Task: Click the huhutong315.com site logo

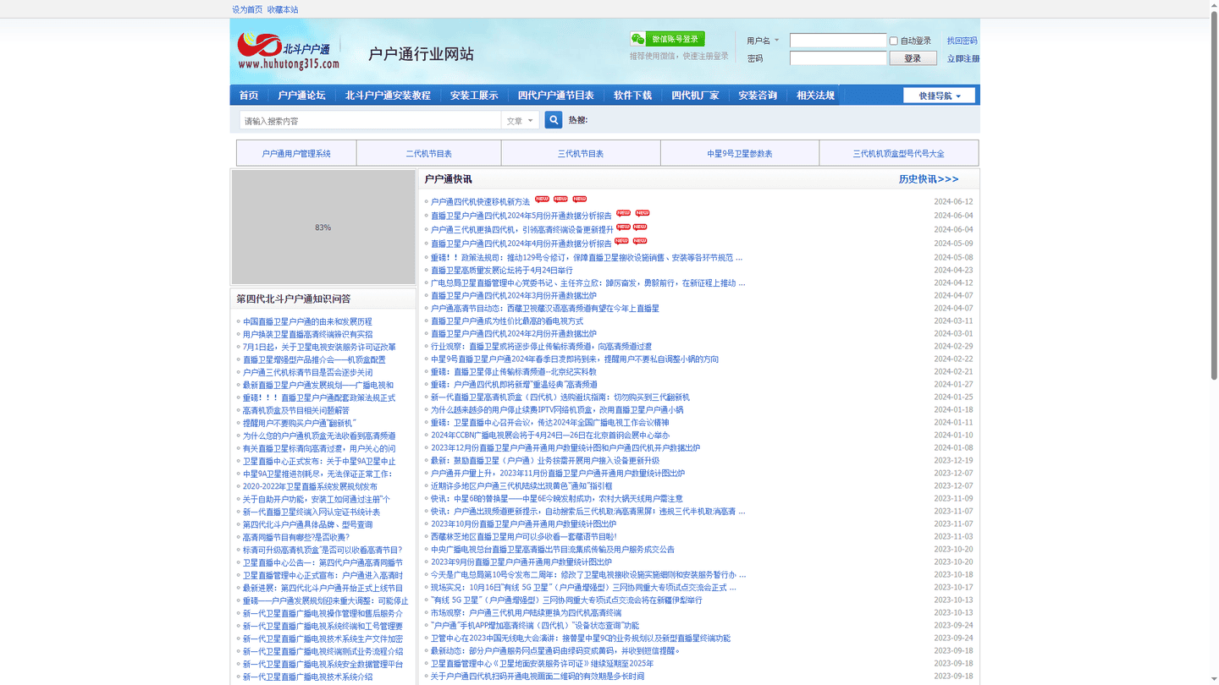Action: pos(288,51)
